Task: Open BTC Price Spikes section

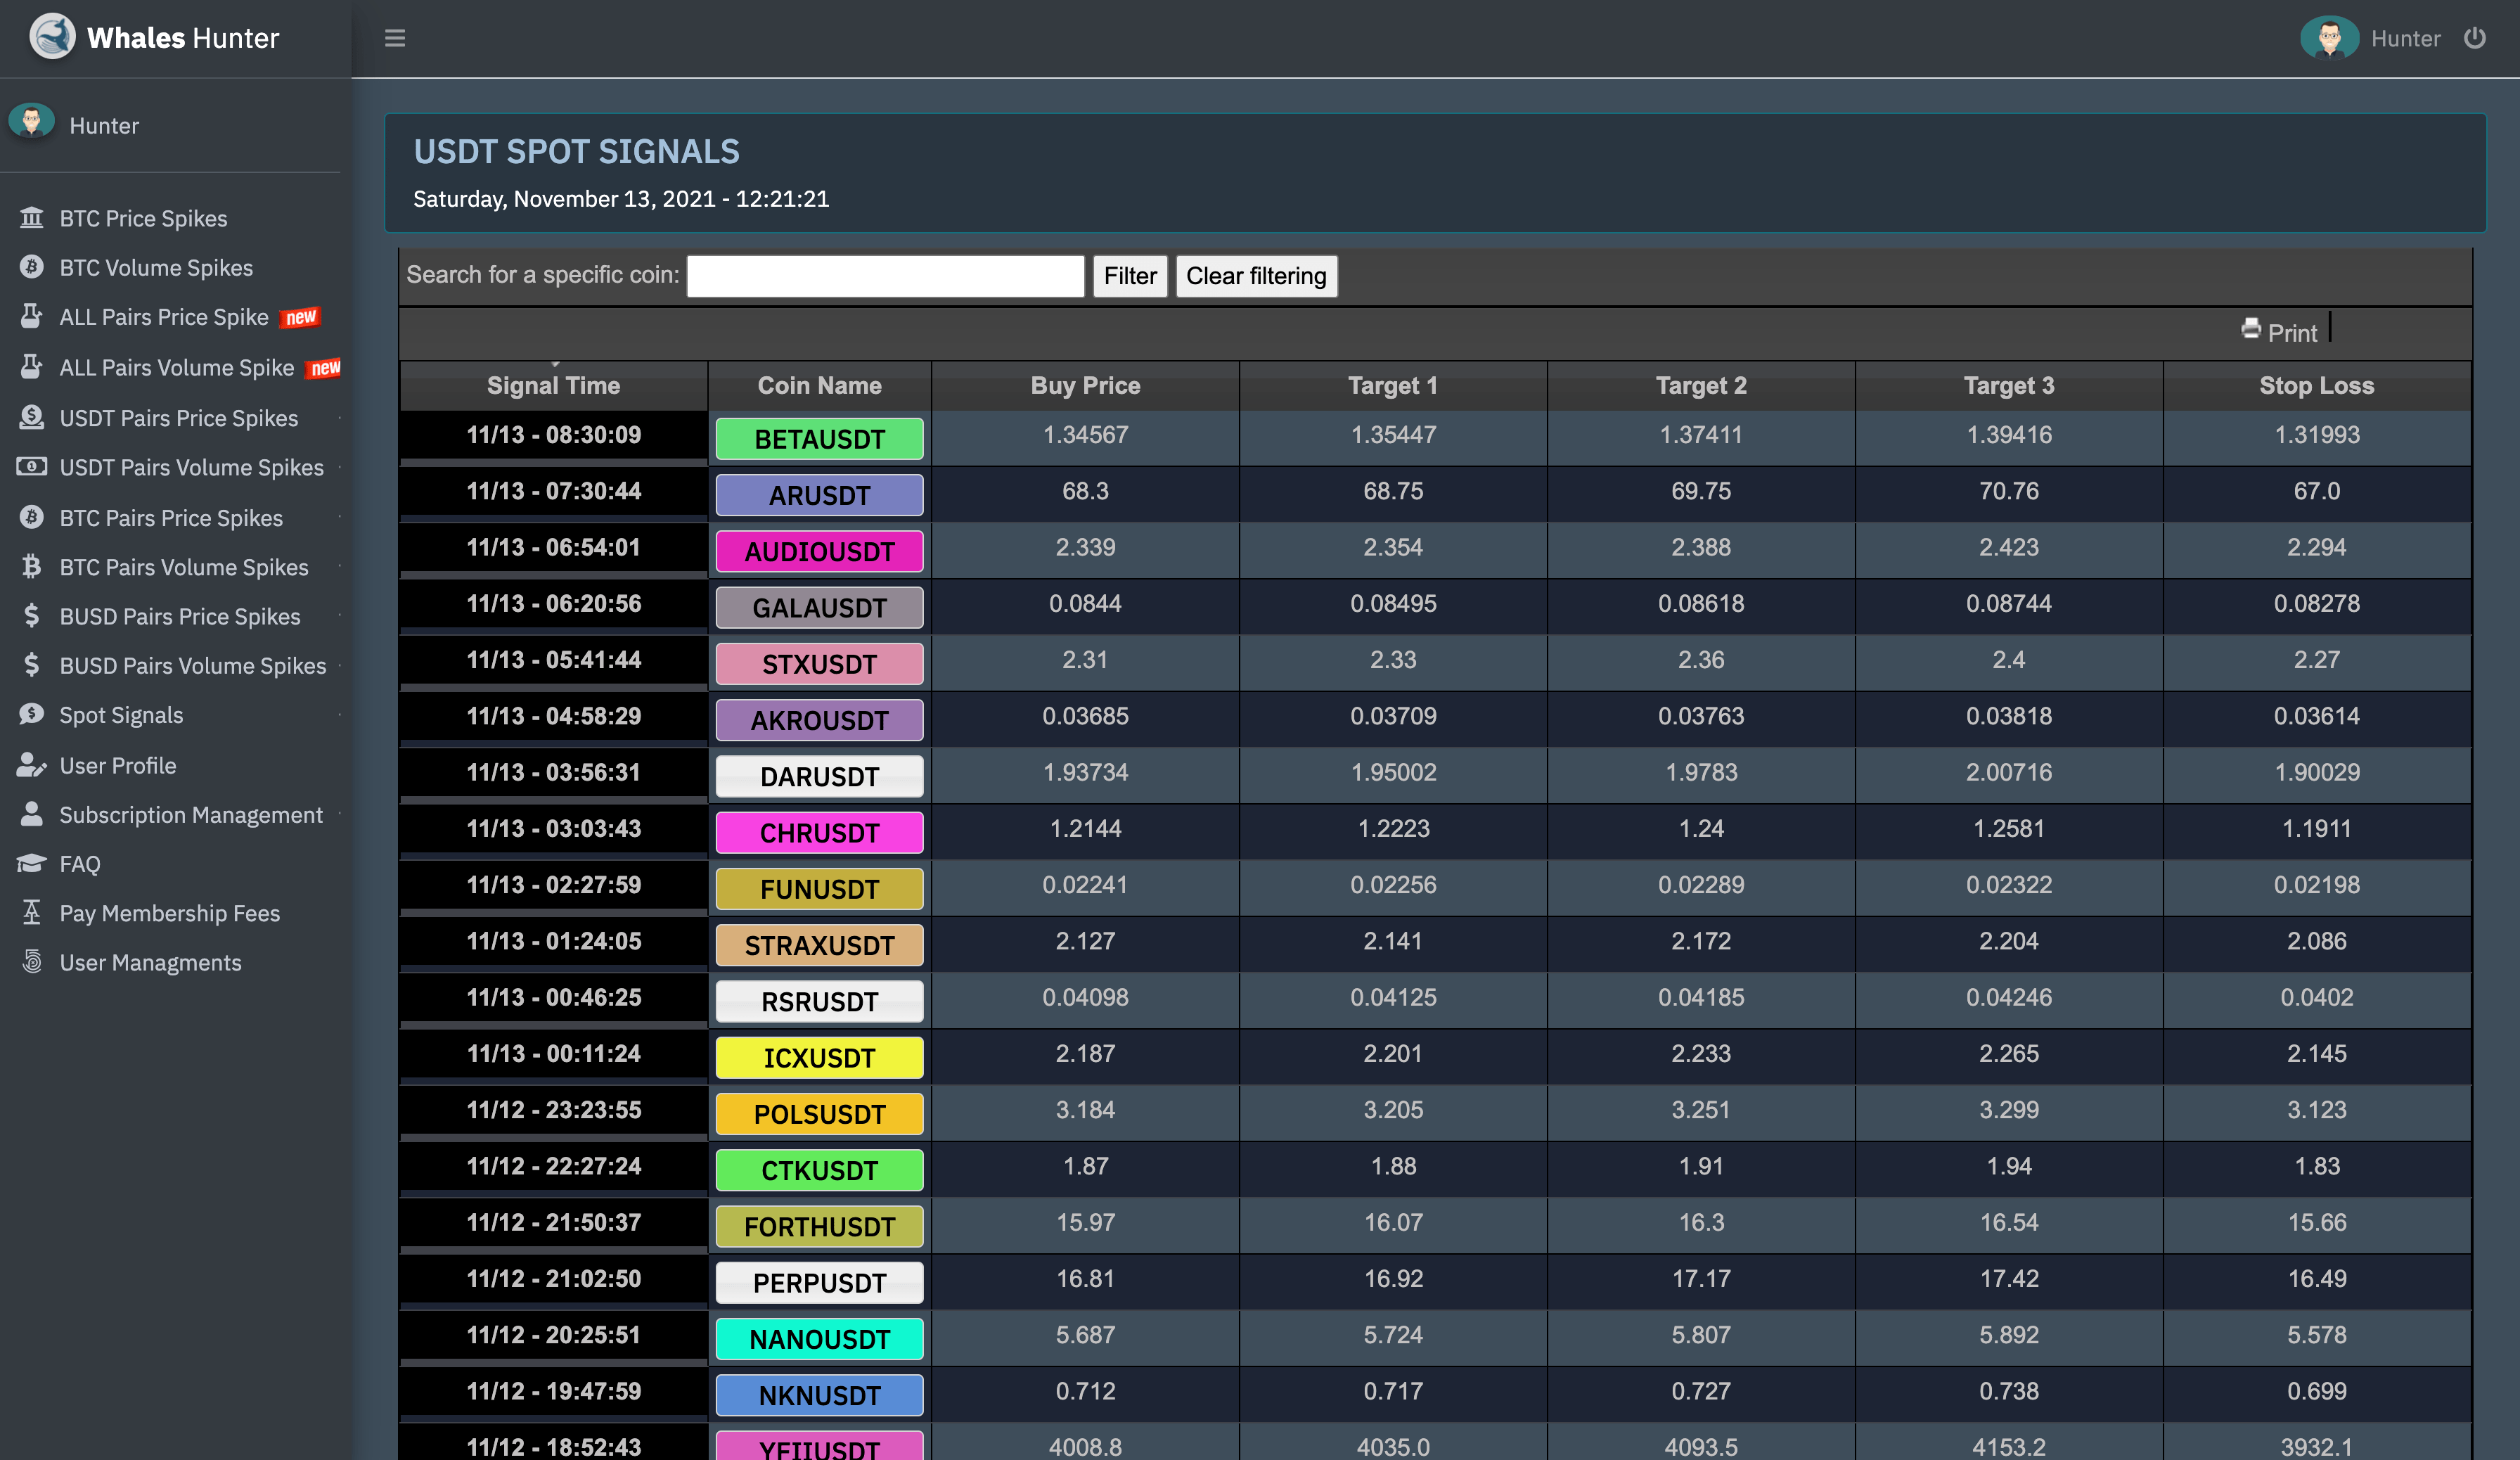Action: point(144,217)
